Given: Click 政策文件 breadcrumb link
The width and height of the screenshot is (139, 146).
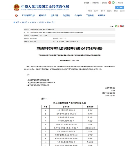Looking at the screenshot, I should point(33,22).
